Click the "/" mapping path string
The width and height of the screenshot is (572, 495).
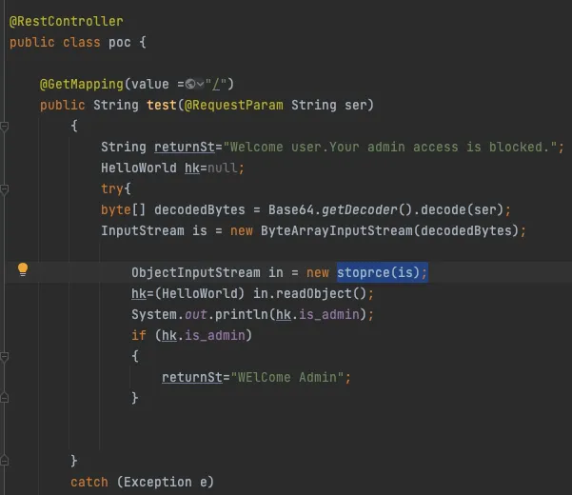coord(216,85)
